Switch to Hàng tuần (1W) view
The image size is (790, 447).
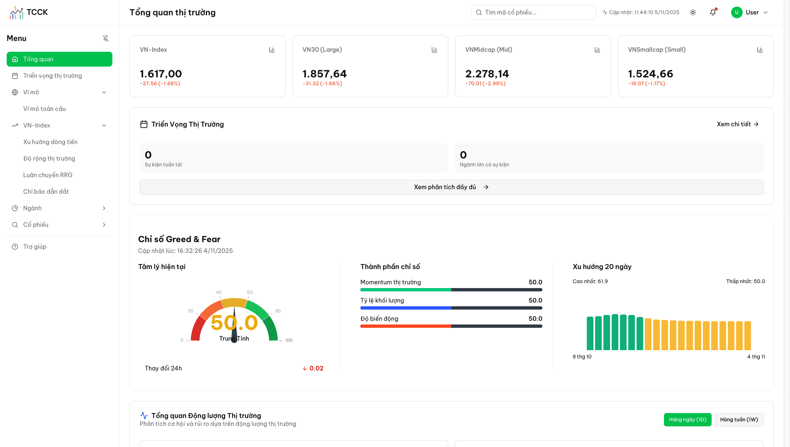click(x=739, y=420)
